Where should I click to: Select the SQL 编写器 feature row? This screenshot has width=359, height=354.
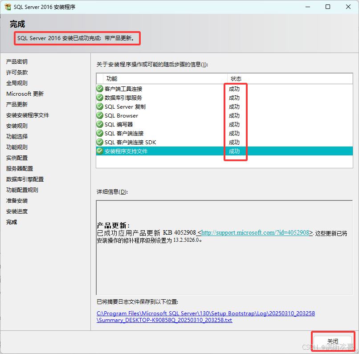[x=224, y=124]
